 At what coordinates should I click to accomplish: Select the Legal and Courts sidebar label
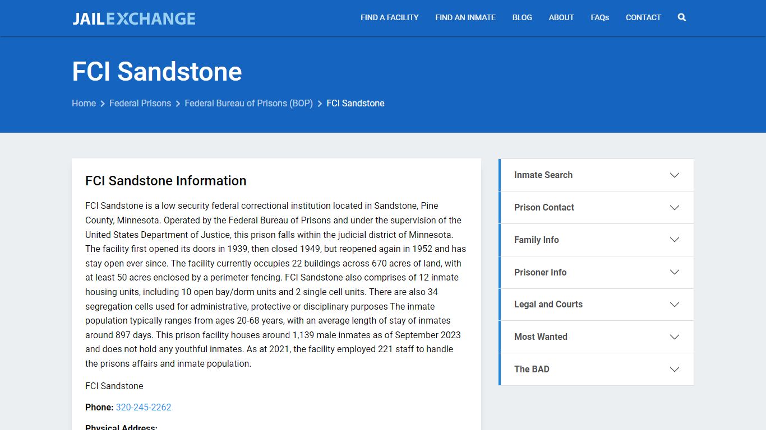pyautogui.click(x=548, y=304)
